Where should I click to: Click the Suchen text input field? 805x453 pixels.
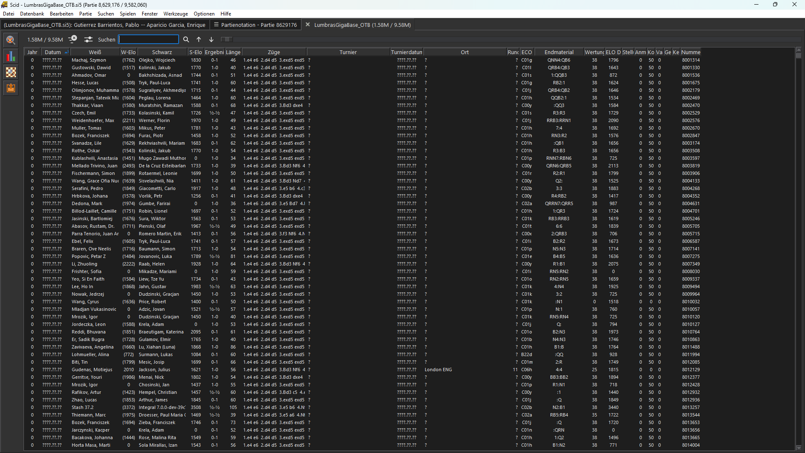148,39
